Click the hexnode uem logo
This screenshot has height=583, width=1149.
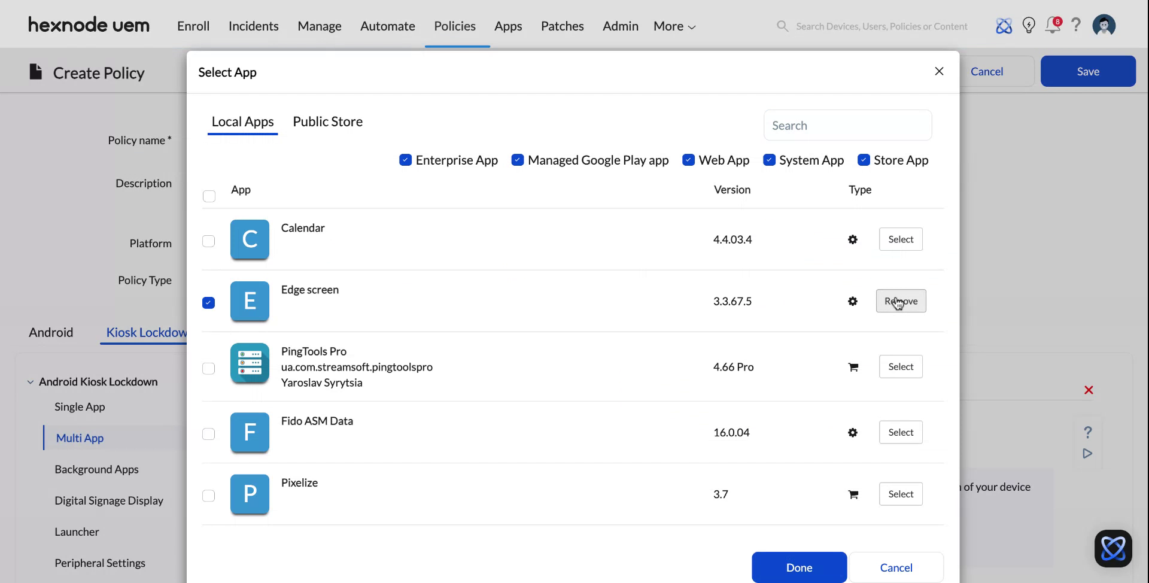(x=88, y=25)
